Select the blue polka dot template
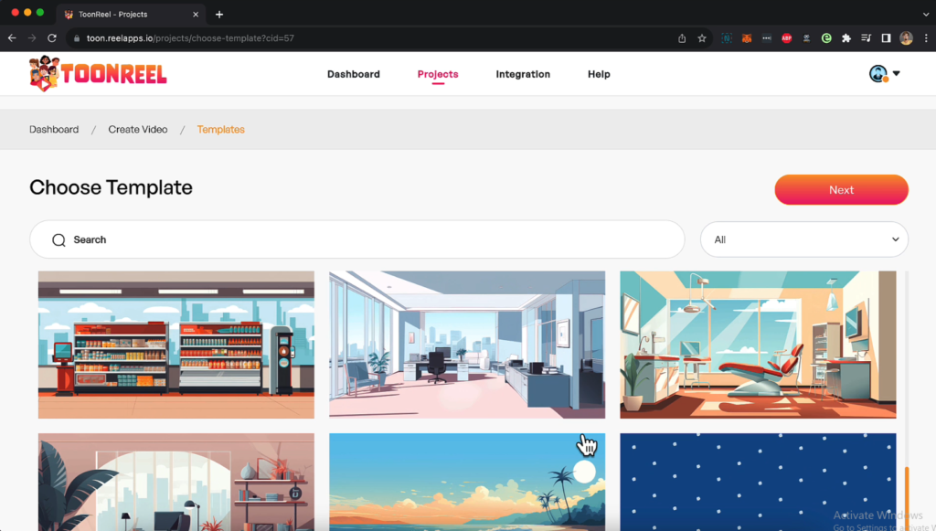 758,482
